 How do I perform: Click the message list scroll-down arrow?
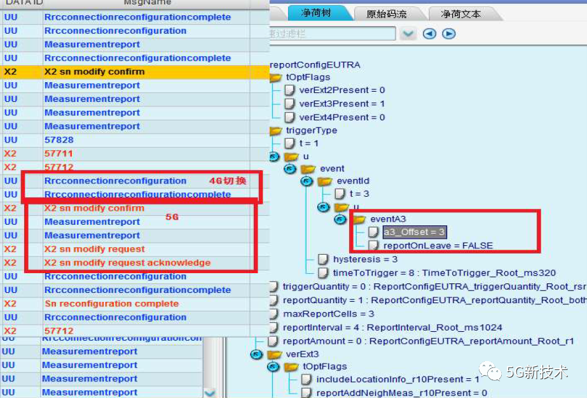point(209,393)
